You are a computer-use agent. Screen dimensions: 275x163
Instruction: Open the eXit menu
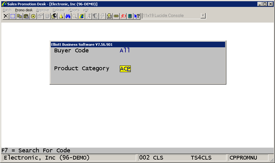[x=86, y=10]
